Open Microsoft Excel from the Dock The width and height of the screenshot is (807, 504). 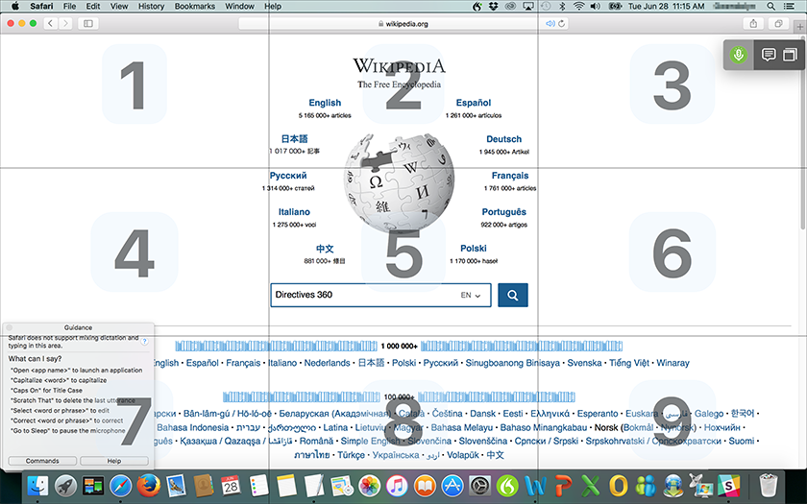591,486
